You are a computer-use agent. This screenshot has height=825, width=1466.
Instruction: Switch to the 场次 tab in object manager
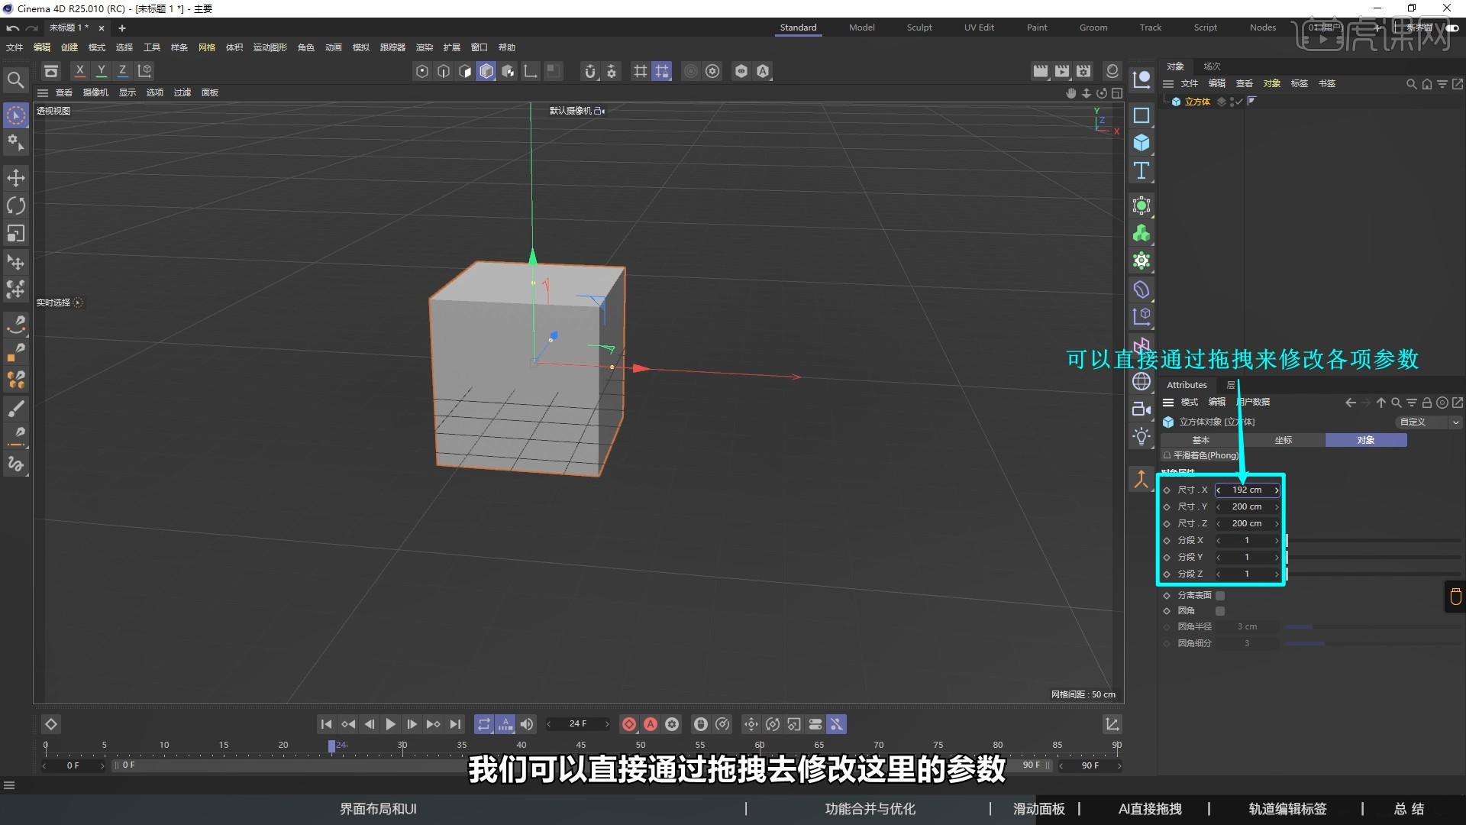[1211, 66]
